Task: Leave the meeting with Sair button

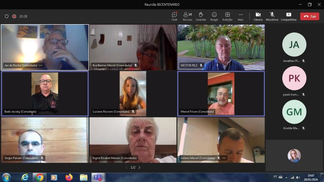Action: pos(310,16)
